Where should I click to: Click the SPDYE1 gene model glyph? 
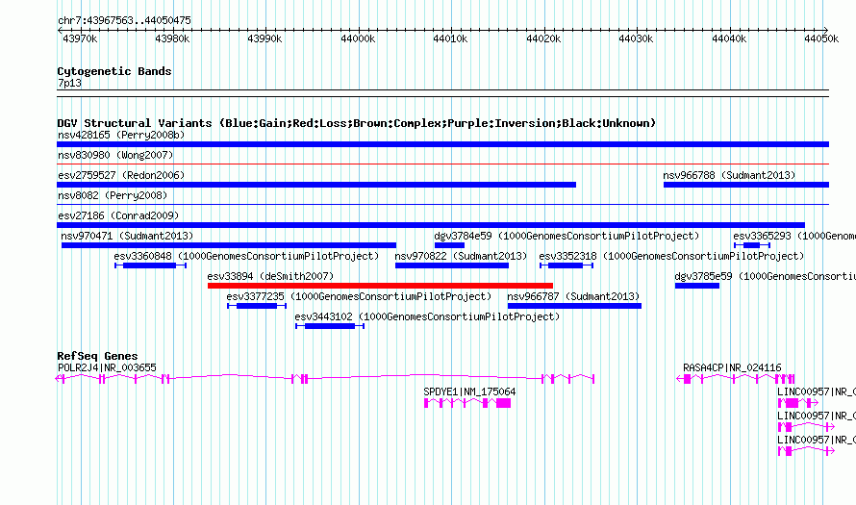point(467,403)
